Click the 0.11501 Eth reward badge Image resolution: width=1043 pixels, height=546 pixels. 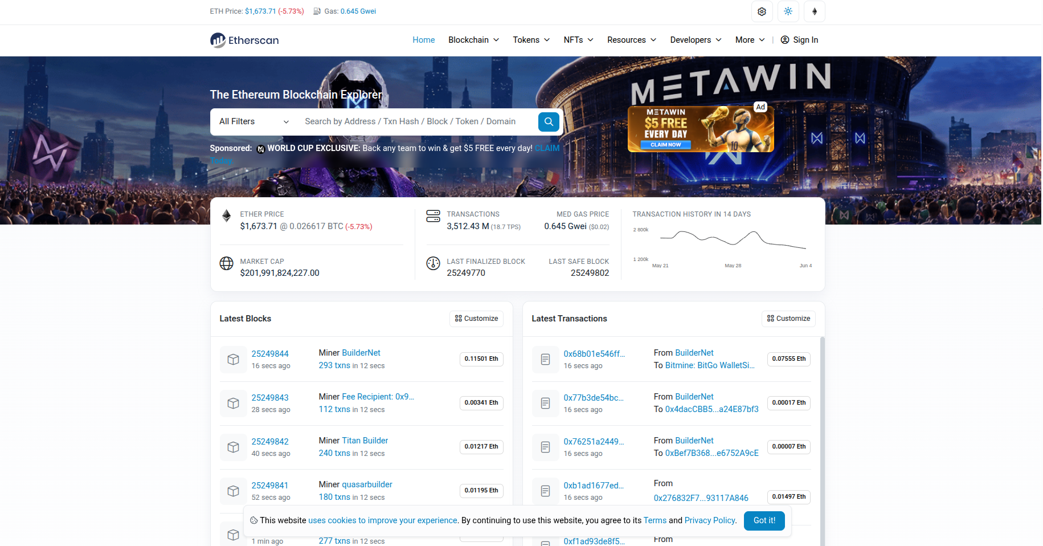click(481, 359)
